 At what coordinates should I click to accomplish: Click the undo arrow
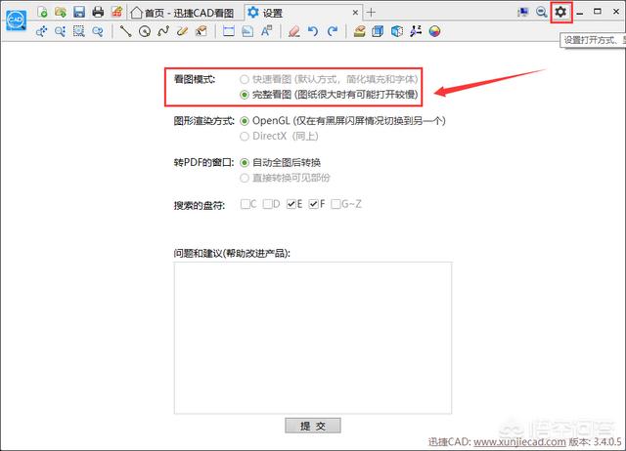[313, 31]
